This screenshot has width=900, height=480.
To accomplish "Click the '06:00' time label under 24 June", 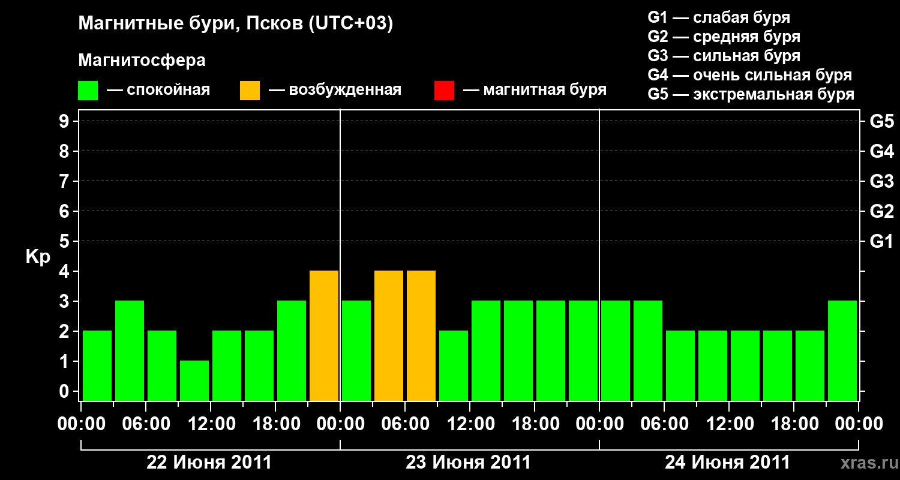I will pyautogui.click(x=664, y=424).
